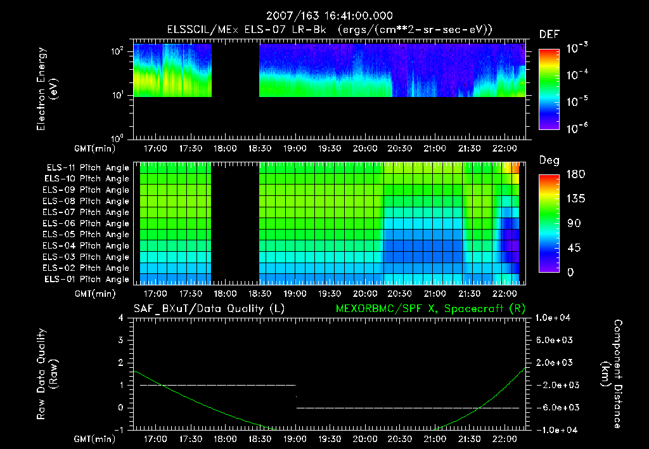The width and height of the screenshot is (649, 449).
Task: Click the Electron Energy (eV) axis label
Action: 47,89
